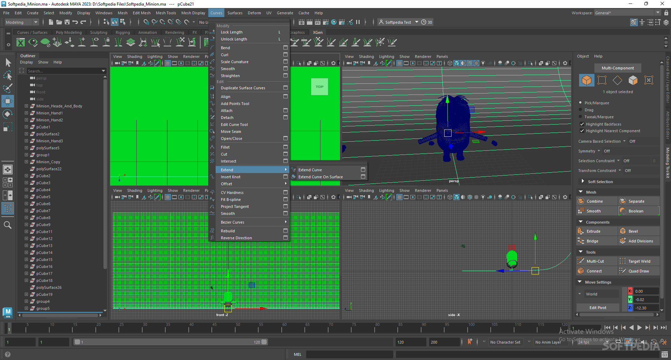Click the playback range slider bar

170,342
